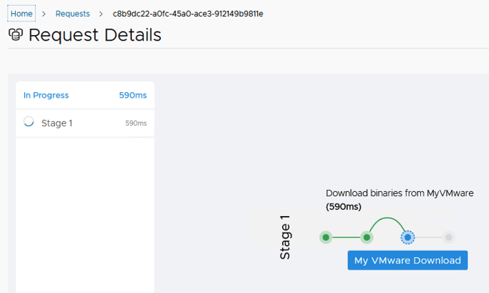This screenshot has width=489, height=293.
Task: Click the first green completed step node
Action: pyautogui.click(x=325, y=237)
